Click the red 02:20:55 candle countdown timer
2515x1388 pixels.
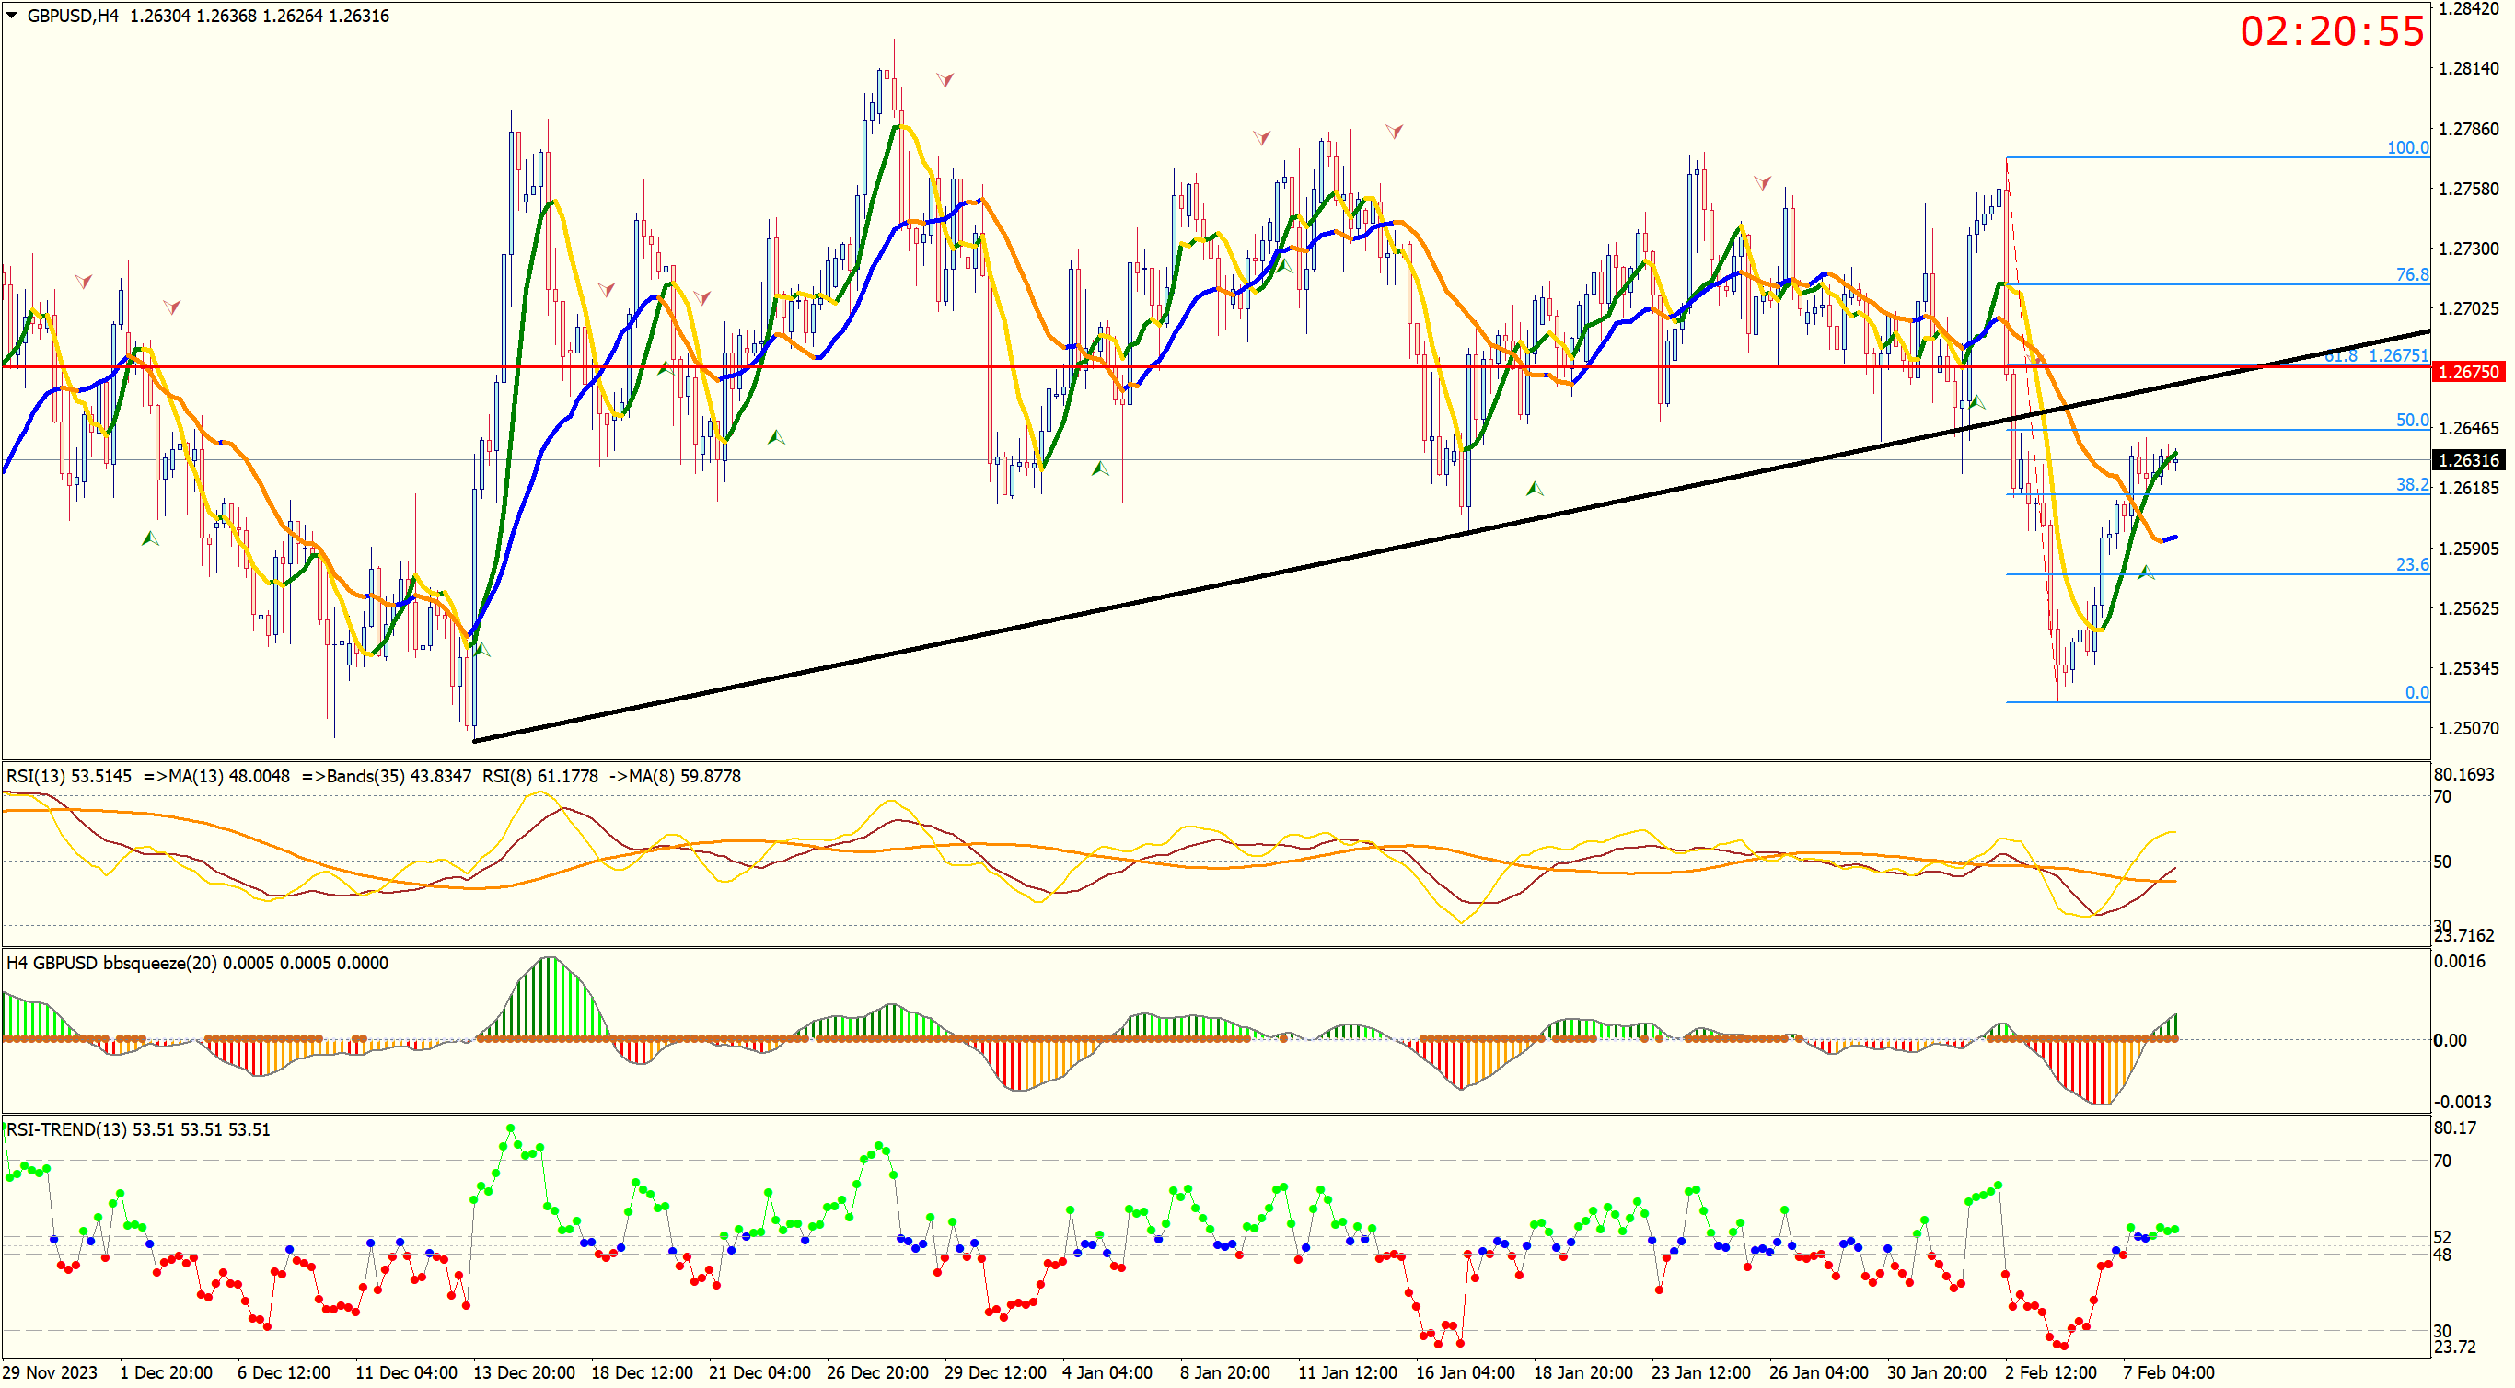pyautogui.click(x=2331, y=32)
